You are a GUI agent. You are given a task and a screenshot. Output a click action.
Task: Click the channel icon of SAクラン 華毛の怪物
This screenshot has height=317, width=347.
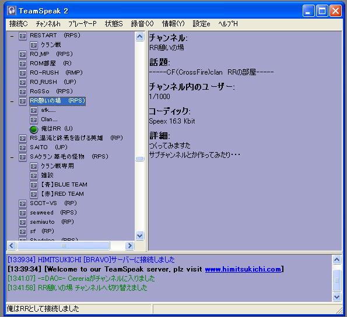click(x=23, y=157)
